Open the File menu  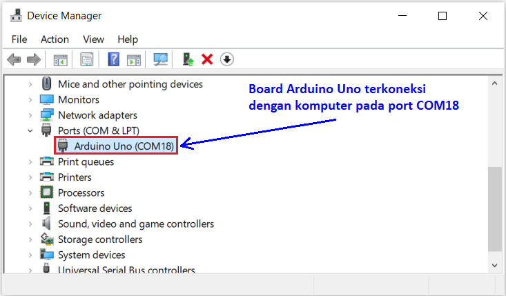19,39
